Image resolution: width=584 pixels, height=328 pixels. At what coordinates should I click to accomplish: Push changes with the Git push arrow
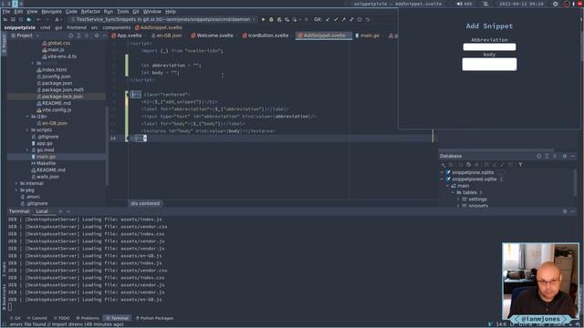tap(343, 19)
